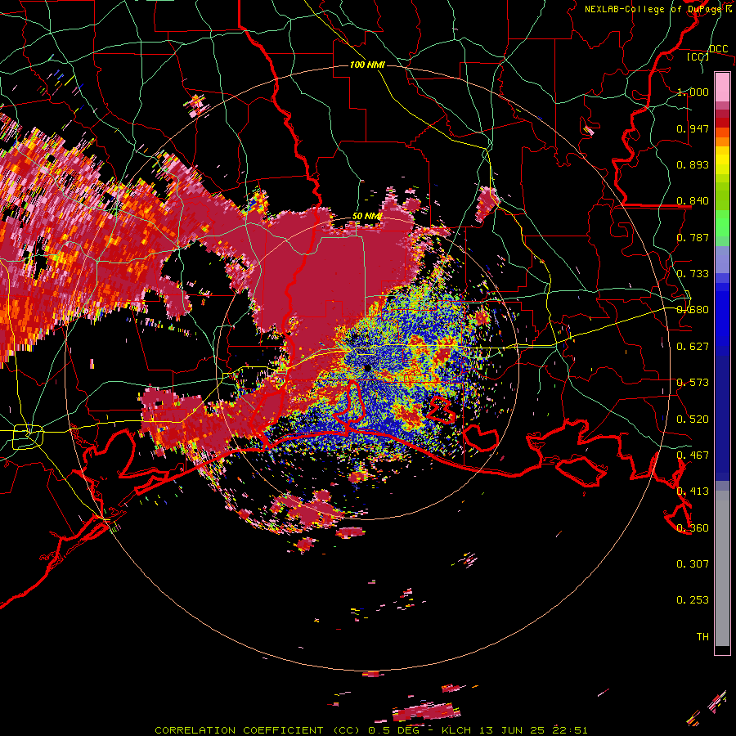Click the yellow city outline square at far left
The image size is (736, 736).
click(x=28, y=436)
